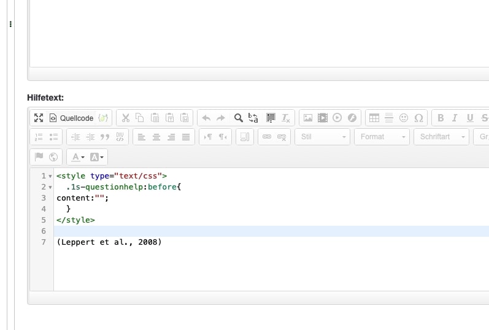Click the three-dot handle on left edge
489x330 pixels.
[x=10, y=25]
